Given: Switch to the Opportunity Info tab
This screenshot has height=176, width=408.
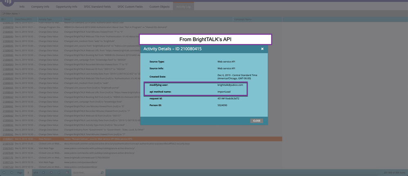Looking at the screenshot, I should (66, 7).
